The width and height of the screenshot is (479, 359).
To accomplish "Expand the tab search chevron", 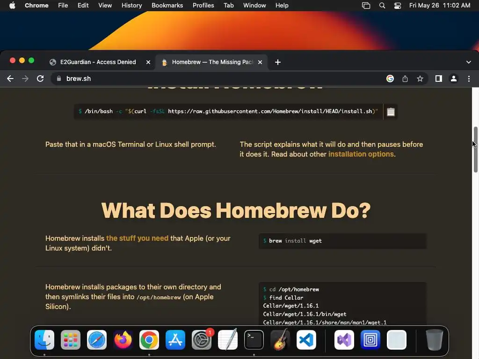I will coord(469,62).
